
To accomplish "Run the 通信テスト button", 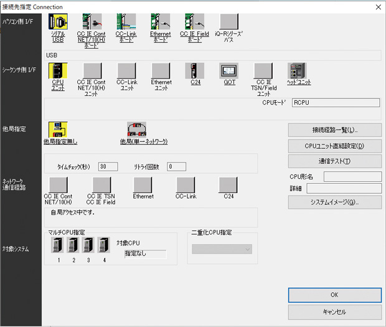I will pyautogui.click(x=334, y=161).
